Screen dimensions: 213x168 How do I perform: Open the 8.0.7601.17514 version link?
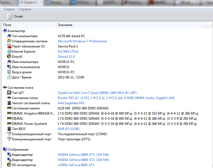click(x=68, y=52)
